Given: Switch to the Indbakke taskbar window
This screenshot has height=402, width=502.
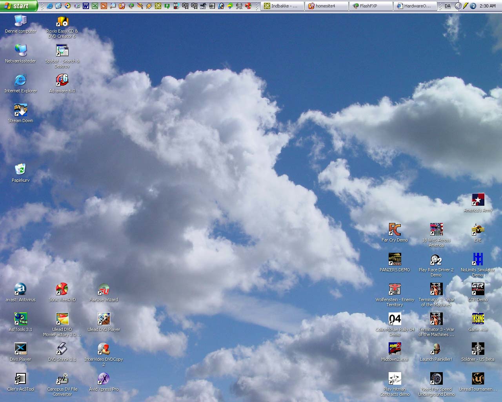Looking at the screenshot, I should pos(282,6).
